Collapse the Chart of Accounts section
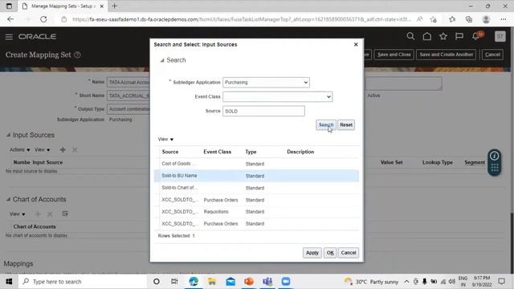This screenshot has height=289, width=514. tap(8, 199)
